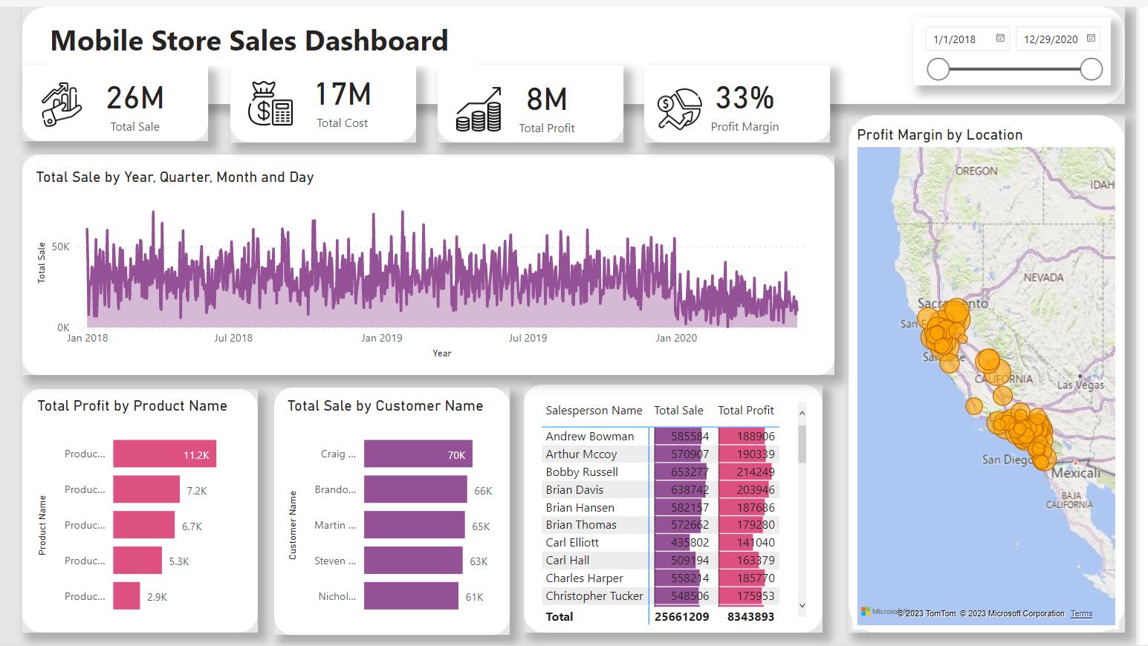Select the 11.2K product profit bar
Image resolution: width=1148 pixels, height=646 pixels.
[x=165, y=454]
